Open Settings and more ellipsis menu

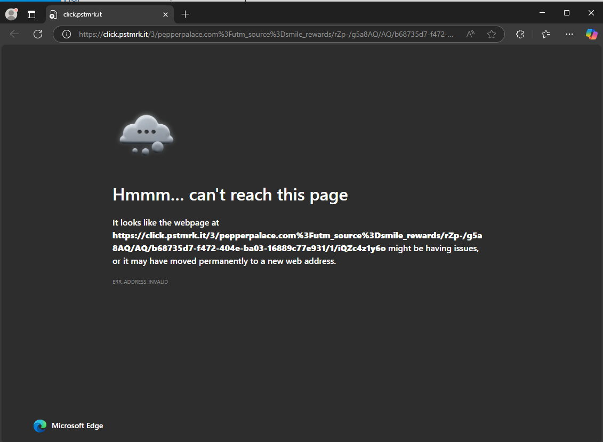[x=569, y=34]
